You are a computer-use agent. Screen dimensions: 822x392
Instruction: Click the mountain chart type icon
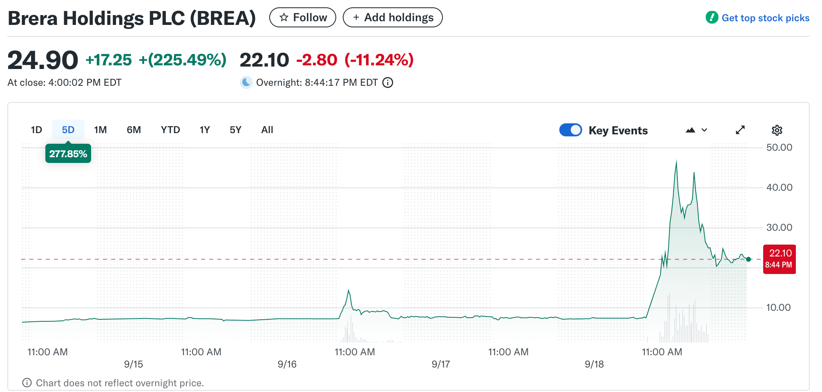[x=690, y=130]
